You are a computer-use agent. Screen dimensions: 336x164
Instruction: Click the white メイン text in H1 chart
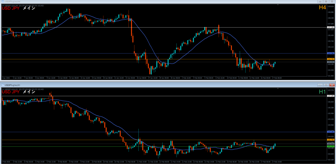point(29,92)
